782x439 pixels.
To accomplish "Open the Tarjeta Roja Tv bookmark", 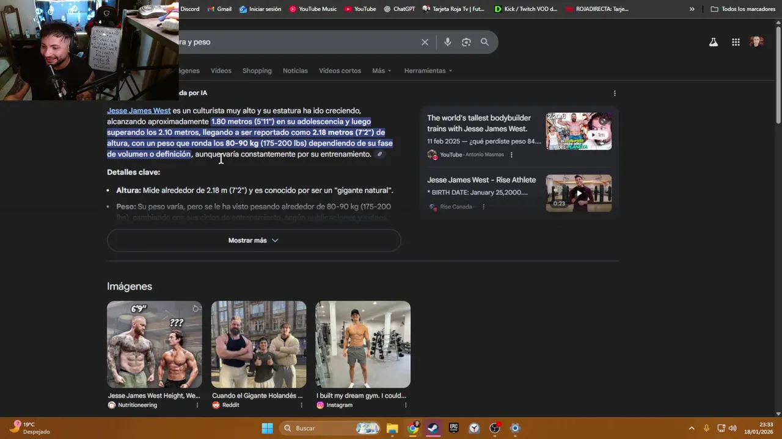I will click(x=453, y=9).
